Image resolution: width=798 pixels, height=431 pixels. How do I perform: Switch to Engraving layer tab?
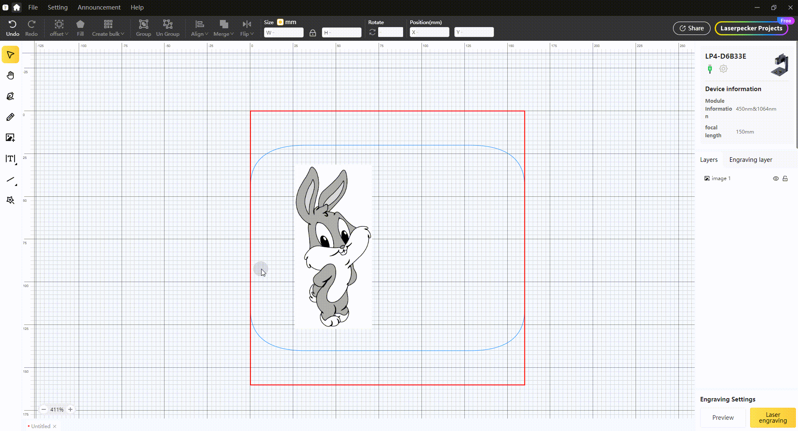pos(751,160)
